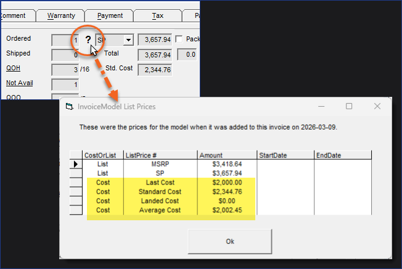Select the Tax tab
Screen dimensions: 402x269
158,15
